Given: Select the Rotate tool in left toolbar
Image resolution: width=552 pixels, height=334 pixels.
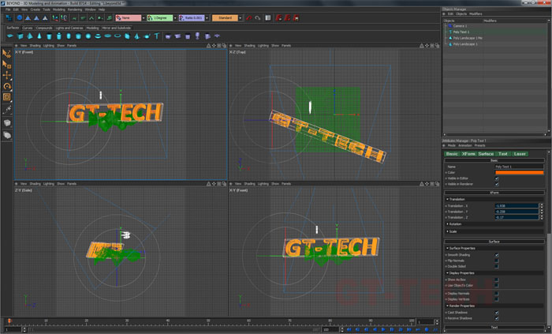Looking at the screenshot, I should point(6,86).
